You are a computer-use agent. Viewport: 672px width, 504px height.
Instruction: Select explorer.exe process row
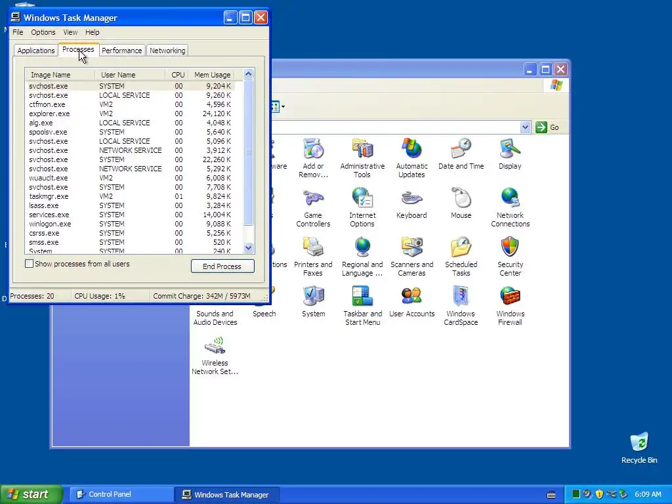[x=131, y=114]
